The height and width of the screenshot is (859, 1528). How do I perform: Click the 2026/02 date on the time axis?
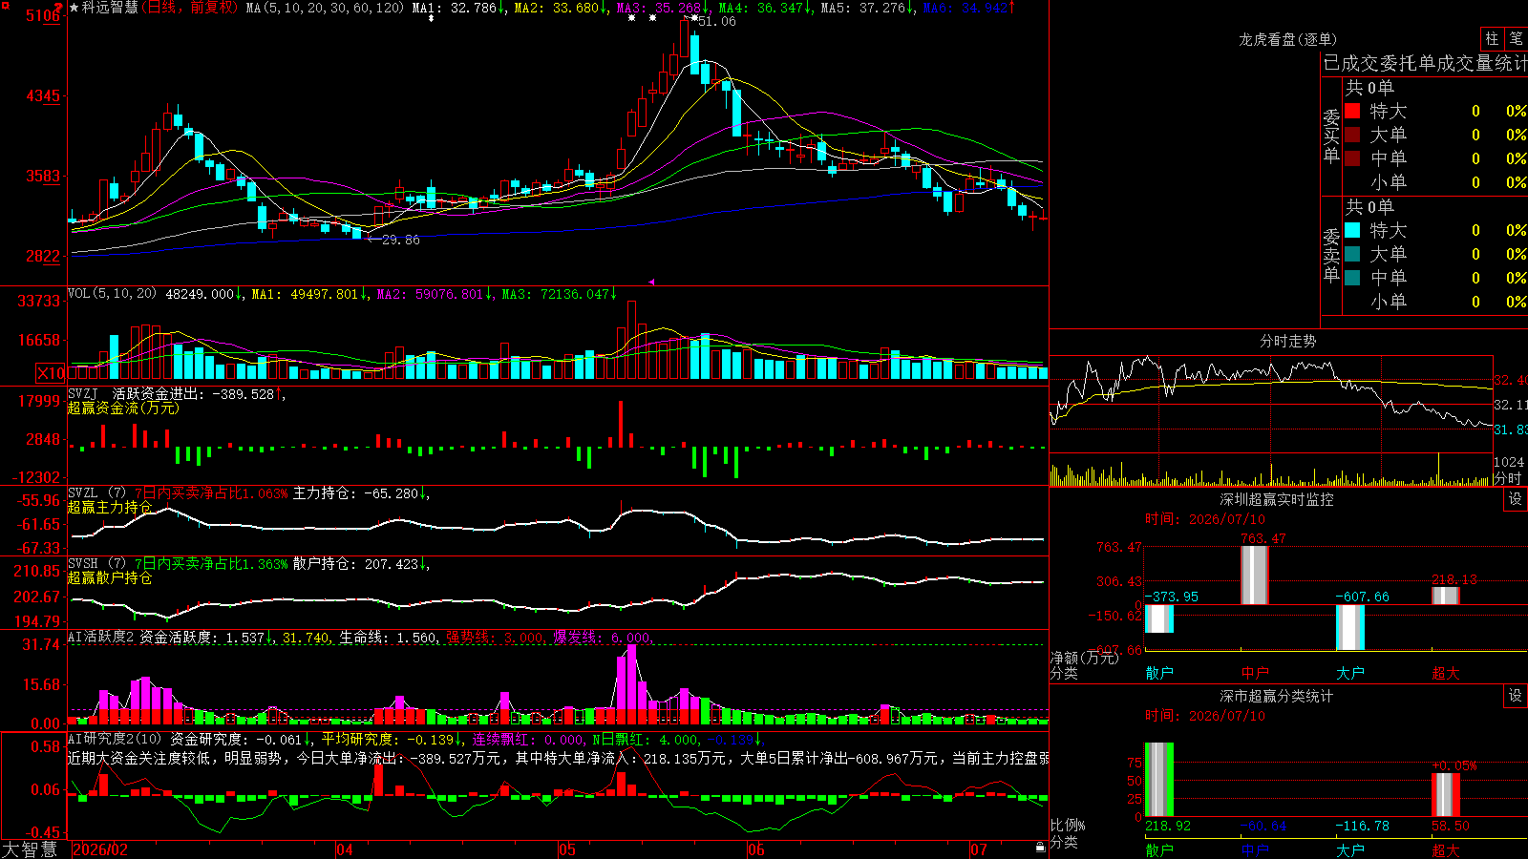pos(100,849)
